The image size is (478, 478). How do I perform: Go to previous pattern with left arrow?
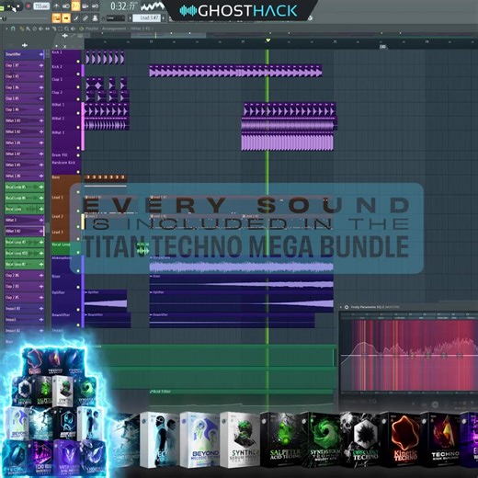click(130, 18)
